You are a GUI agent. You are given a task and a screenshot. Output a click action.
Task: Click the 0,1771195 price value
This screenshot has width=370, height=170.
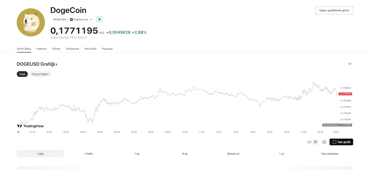[x=74, y=31]
